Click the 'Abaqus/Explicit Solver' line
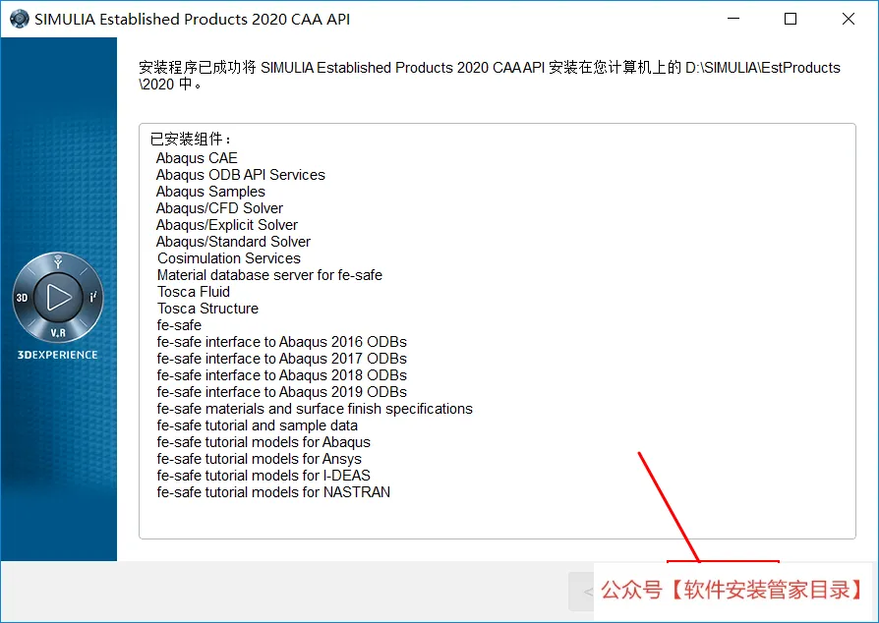 [226, 225]
